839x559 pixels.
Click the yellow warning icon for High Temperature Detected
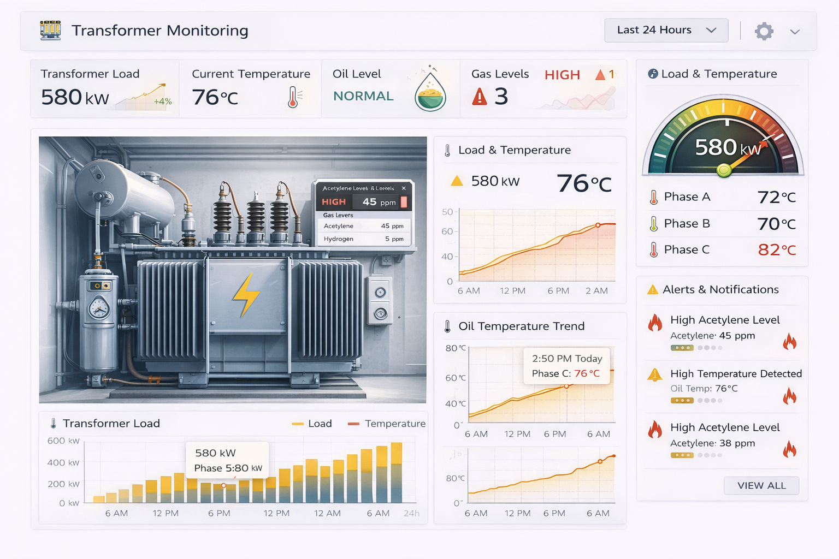coord(654,374)
